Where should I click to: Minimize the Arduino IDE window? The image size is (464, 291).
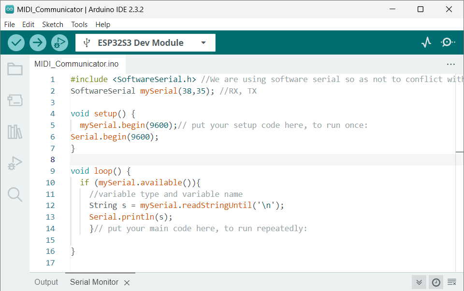[392, 9]
